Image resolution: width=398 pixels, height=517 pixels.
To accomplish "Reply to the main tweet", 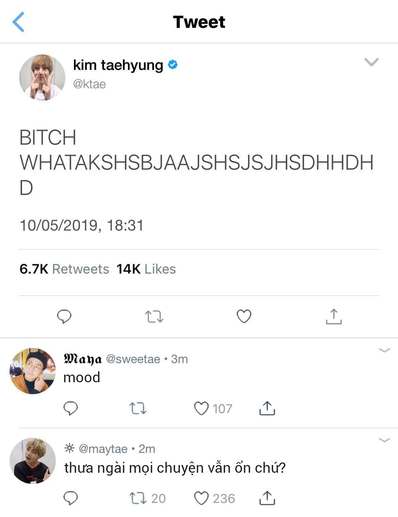I will coord(64,317).
